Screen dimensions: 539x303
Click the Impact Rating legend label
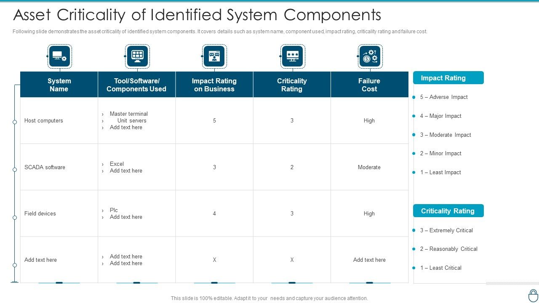(x=448, y=78)
